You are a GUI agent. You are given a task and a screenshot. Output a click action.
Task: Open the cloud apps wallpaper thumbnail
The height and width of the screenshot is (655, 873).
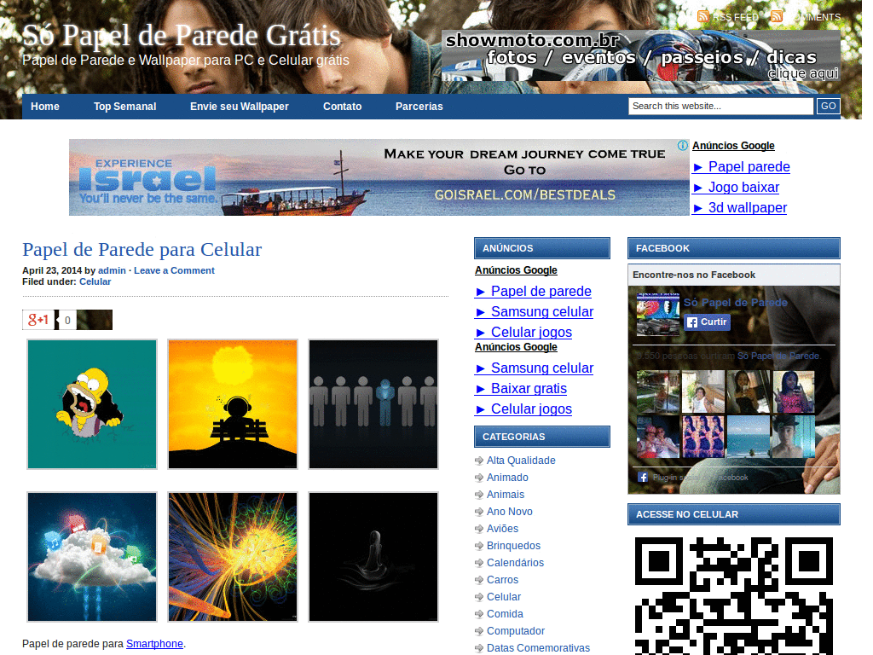(x=92, y=557)
